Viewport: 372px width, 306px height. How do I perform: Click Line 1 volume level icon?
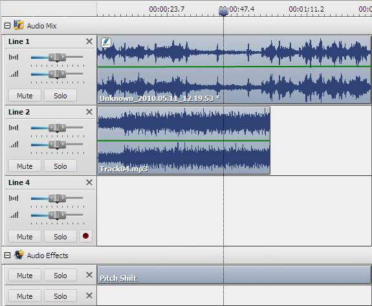pyautogui.click(x=14, y=74)
